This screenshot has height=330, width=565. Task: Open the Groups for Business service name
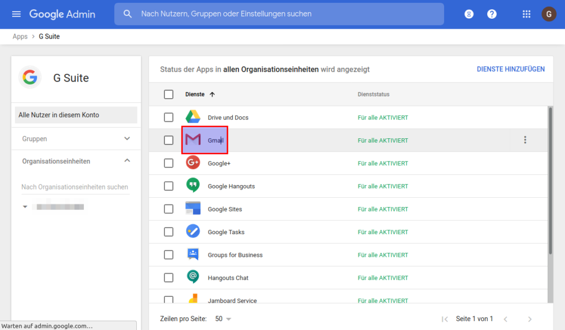point(235,255)
